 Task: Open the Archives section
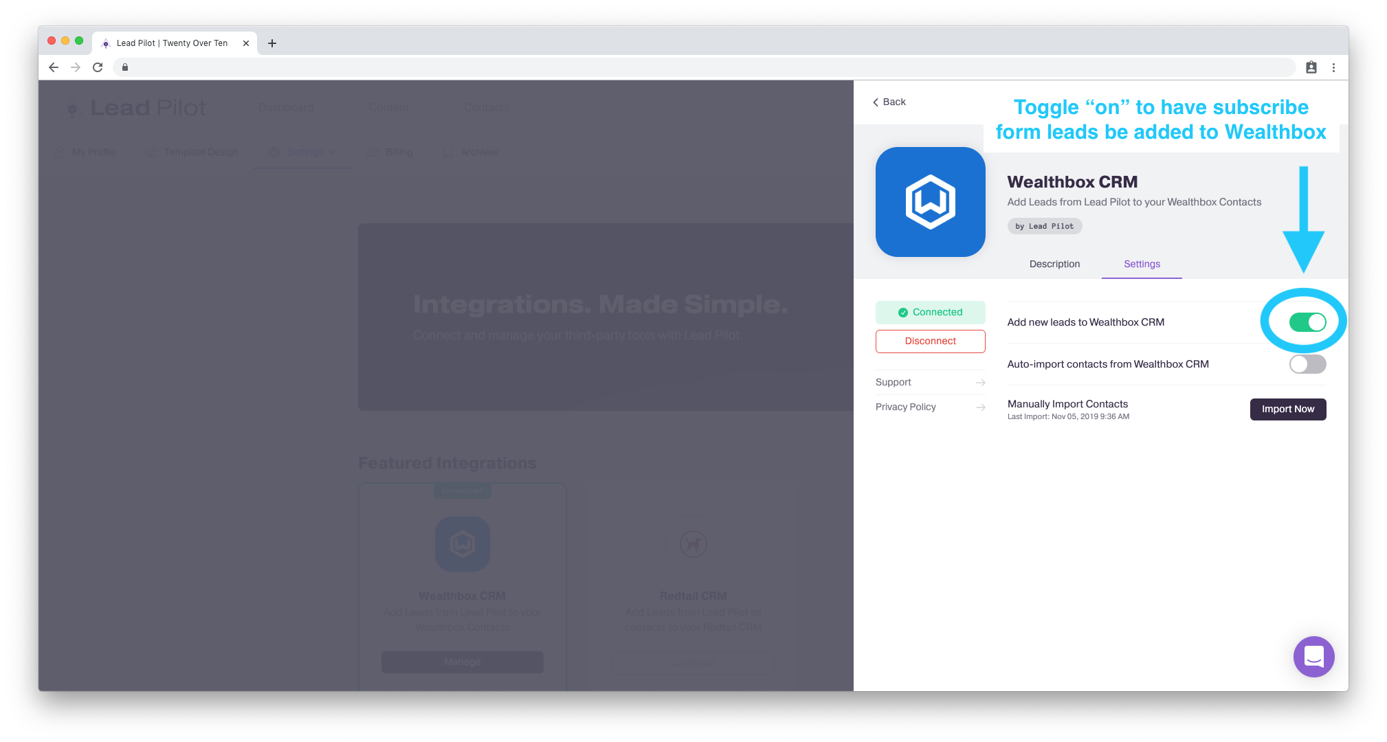[471, 152]
